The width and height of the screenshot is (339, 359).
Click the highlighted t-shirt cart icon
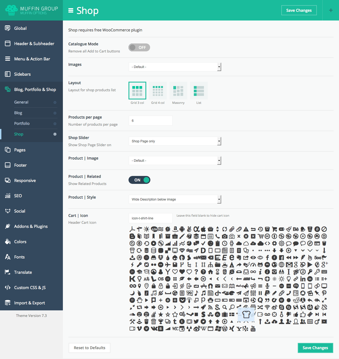(x=246, y=314)
